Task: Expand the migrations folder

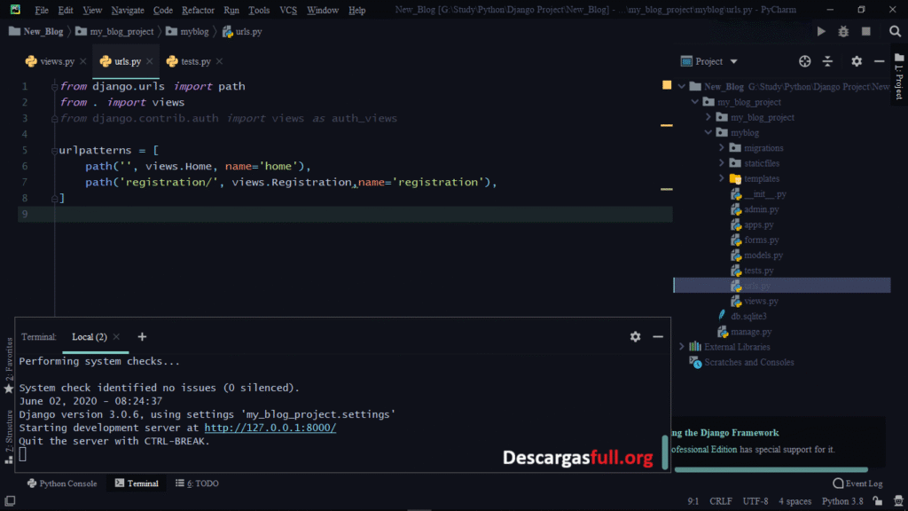Action: 722,148
